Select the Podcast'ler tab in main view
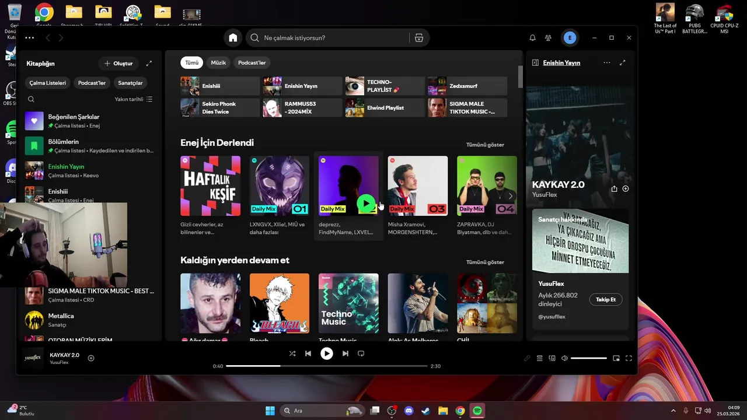The width and height of the screenshot is (747, 420). click(252, 62)
